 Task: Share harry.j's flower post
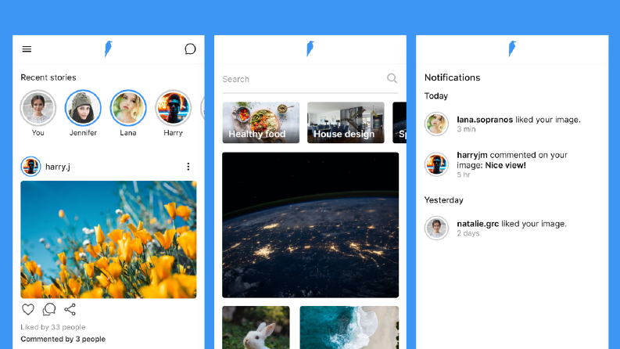(x=70, y=309)
